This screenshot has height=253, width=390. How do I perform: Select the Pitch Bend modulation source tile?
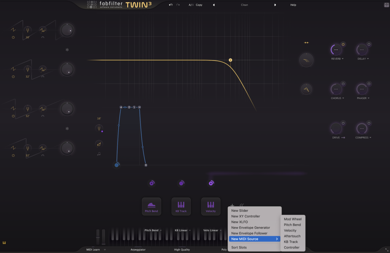(x=151, y=207)
